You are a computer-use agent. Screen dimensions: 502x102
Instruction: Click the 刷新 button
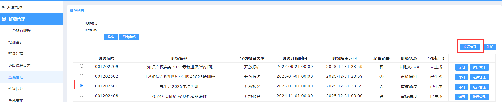(489, 47)
